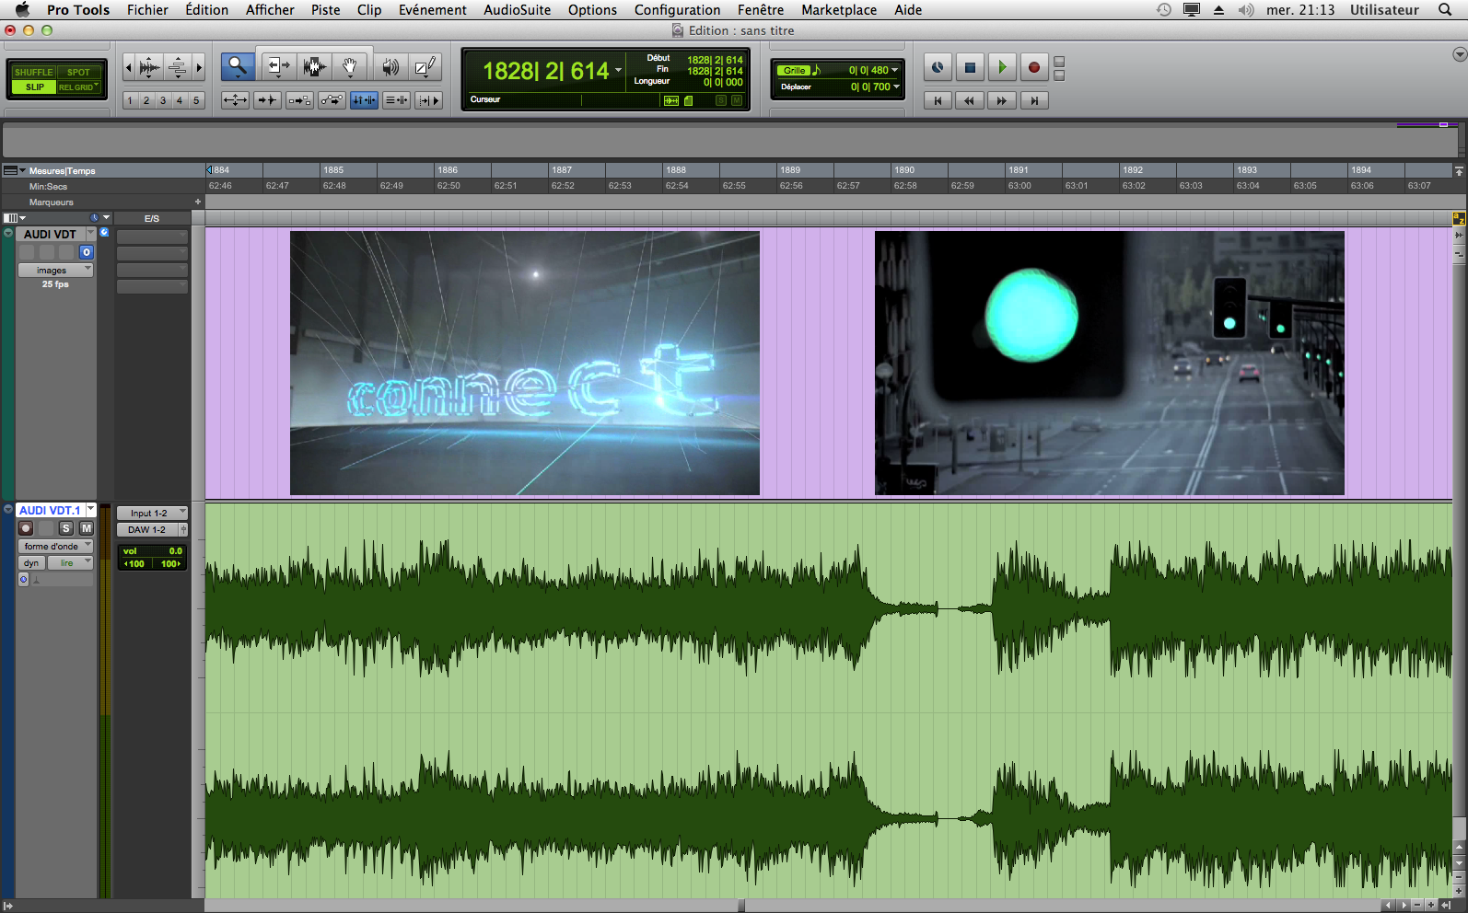Viewport: 1468px width, 913px height.
Task: Open lire automation mode selector
Action: [70, 562]
